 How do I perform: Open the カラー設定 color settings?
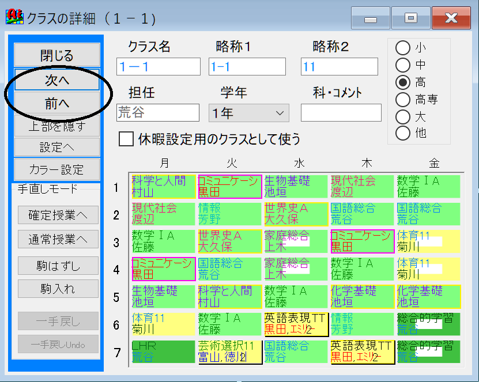57,169
